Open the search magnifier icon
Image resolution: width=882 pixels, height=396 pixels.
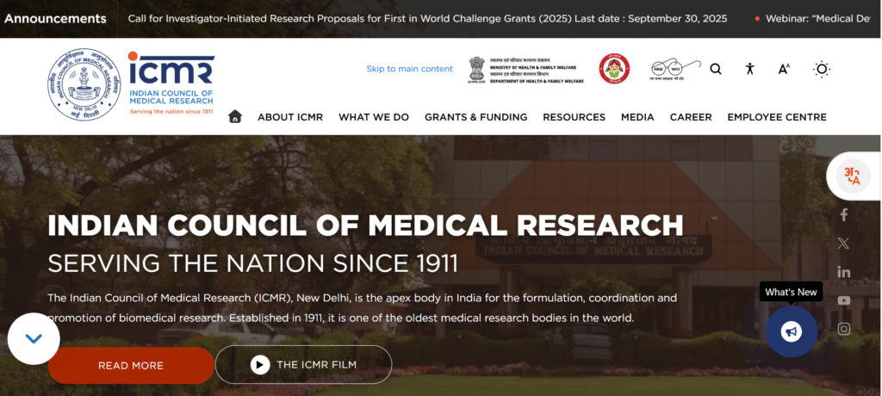click(x=716, y=69)
